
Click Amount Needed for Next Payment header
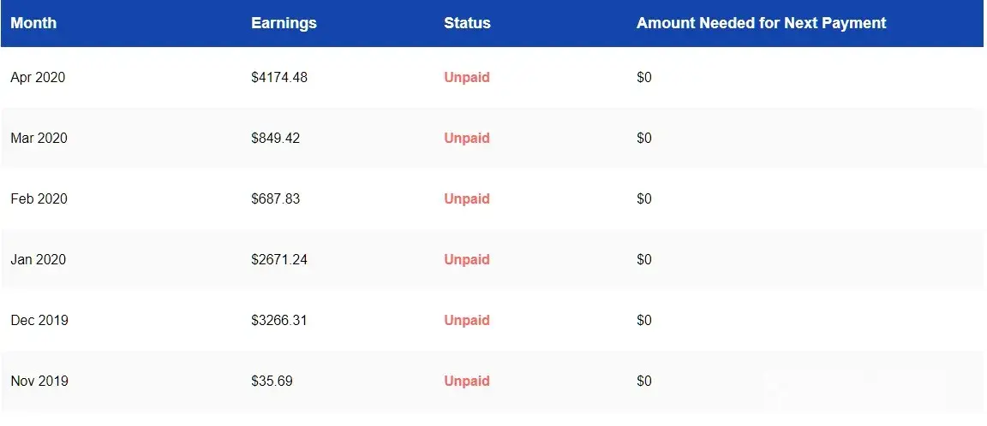[761, 23]
